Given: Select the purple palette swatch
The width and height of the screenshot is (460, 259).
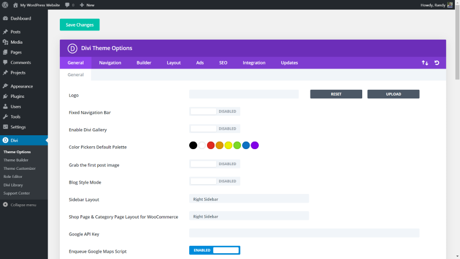Looking at the screenshot, I should coord(255,146).
